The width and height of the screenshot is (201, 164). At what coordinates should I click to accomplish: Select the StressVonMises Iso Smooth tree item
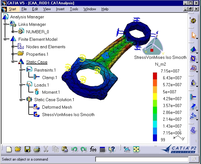(68, 115)
